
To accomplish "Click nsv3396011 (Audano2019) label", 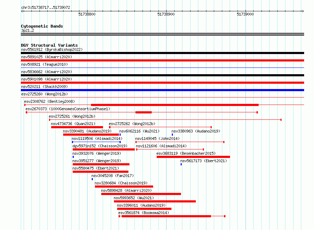I will pyautogui.click(x=141, y=205).
